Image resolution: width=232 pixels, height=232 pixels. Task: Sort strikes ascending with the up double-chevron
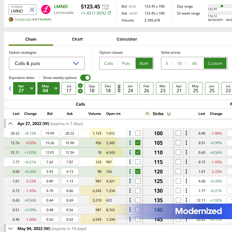[x=147, y=114]
